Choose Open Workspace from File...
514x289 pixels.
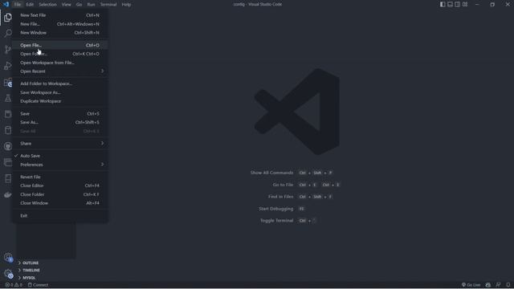point(60,63)
